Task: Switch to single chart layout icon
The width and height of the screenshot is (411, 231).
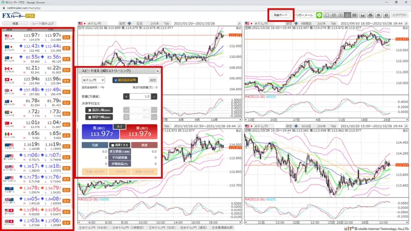Action: [327, 15]
